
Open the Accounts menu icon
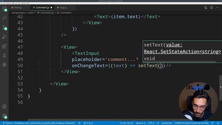click(x=5, y=107)
